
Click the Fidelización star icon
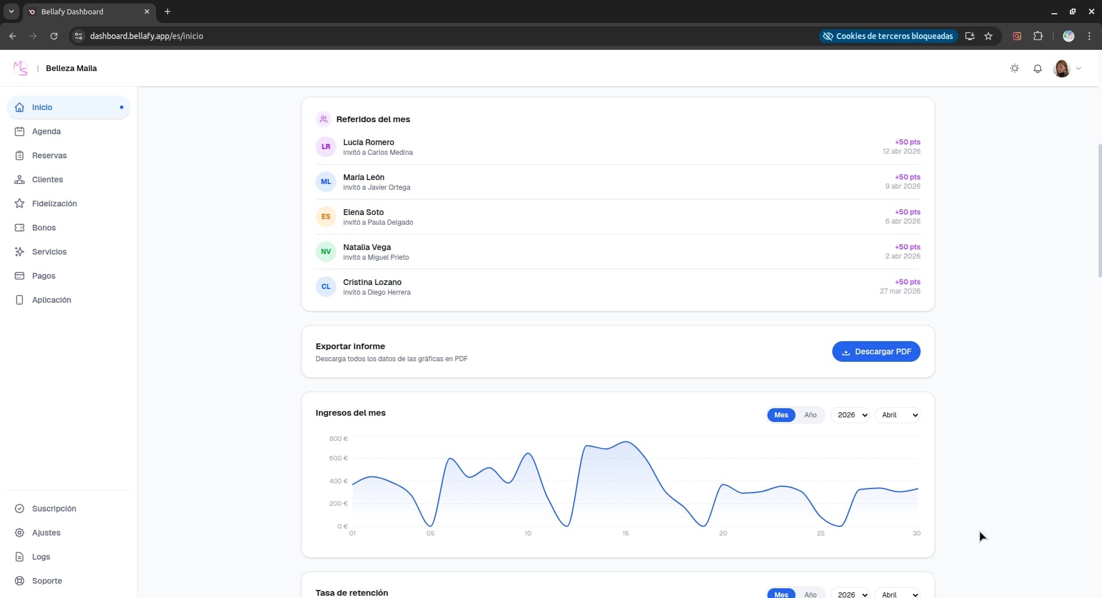point(19,204)
